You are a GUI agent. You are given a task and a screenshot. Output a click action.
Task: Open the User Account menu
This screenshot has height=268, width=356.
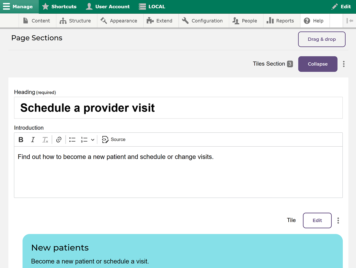(x=108, y=7)
